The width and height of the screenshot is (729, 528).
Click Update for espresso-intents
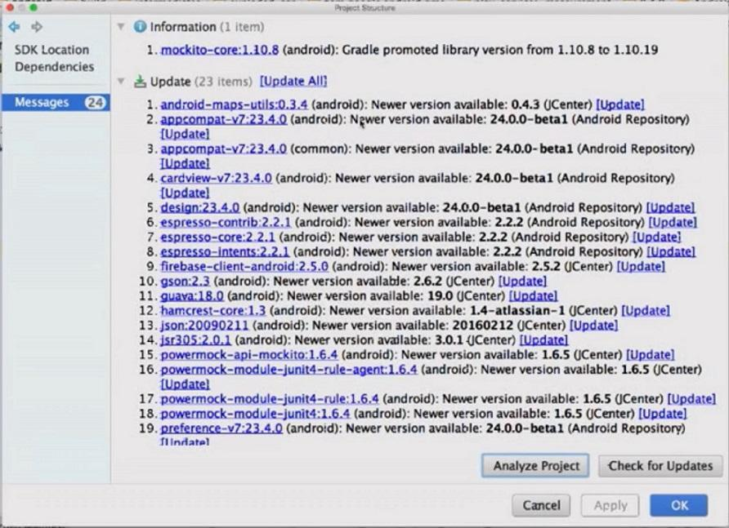point(671,251)
